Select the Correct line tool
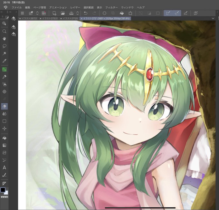219x210 pixels. pyautogui.click(x=4, y=175)
